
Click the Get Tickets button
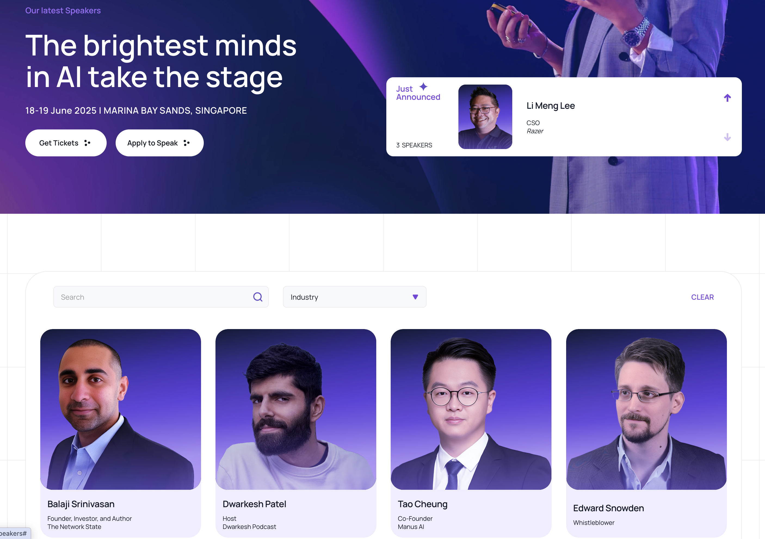click(66, 143)
